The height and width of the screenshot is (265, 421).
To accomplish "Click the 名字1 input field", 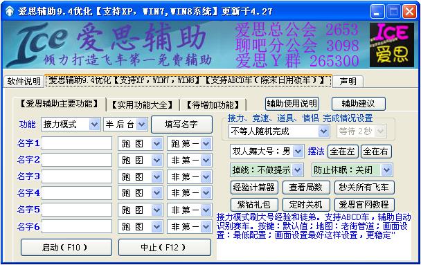I will pyautogui.click(x=77, y=143).
